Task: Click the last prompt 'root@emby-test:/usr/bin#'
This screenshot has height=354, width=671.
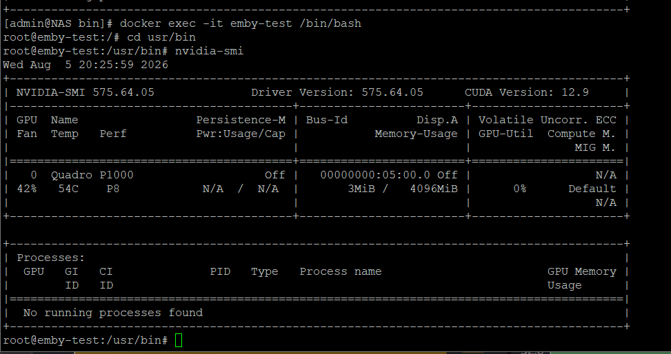Action: [86, 340]
